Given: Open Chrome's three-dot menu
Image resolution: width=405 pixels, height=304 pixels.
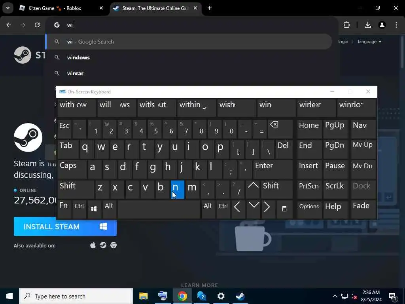Looking at the screenshot, I should pyautogui.click(x=396, y=25).
